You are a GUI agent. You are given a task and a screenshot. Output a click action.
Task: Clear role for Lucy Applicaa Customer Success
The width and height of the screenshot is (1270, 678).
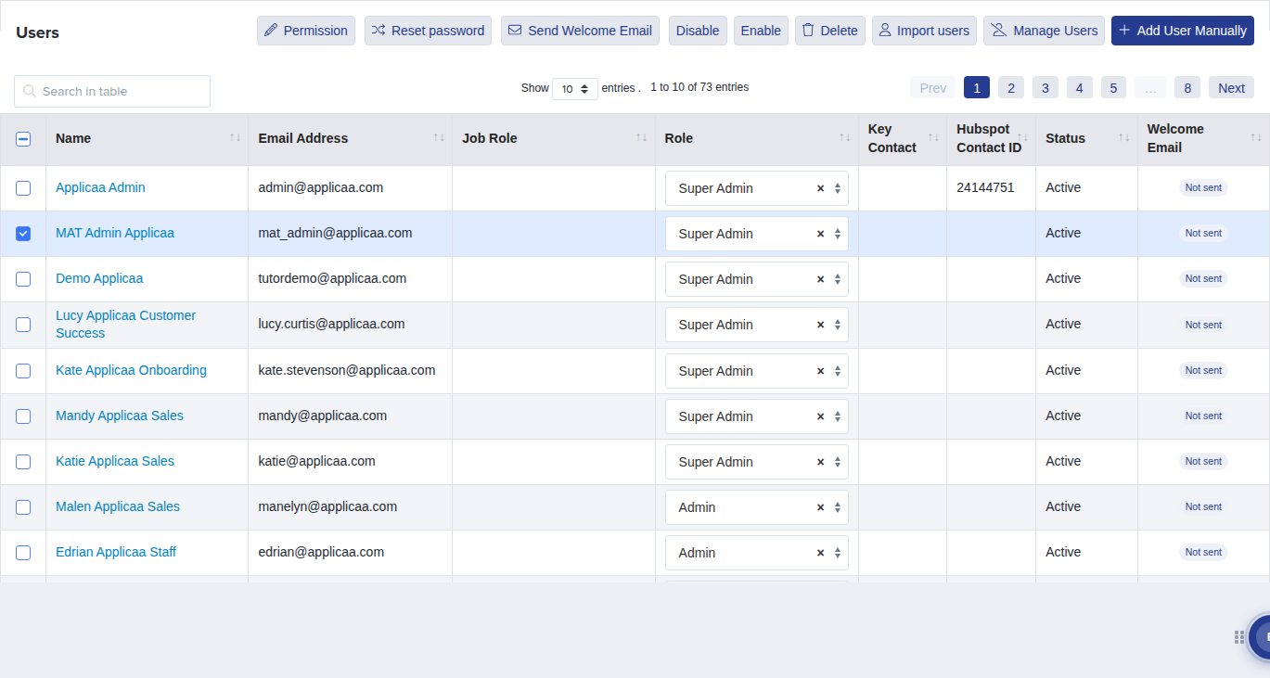[x=820, y=325]
